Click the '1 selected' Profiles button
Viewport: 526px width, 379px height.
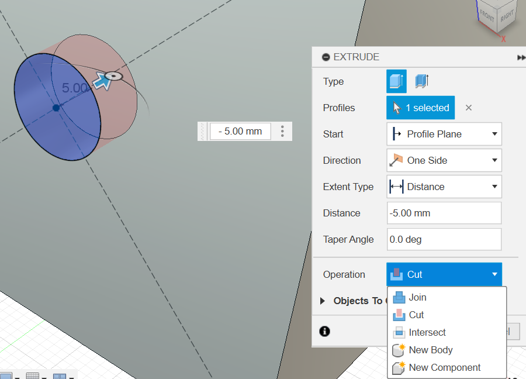(420, 108)
